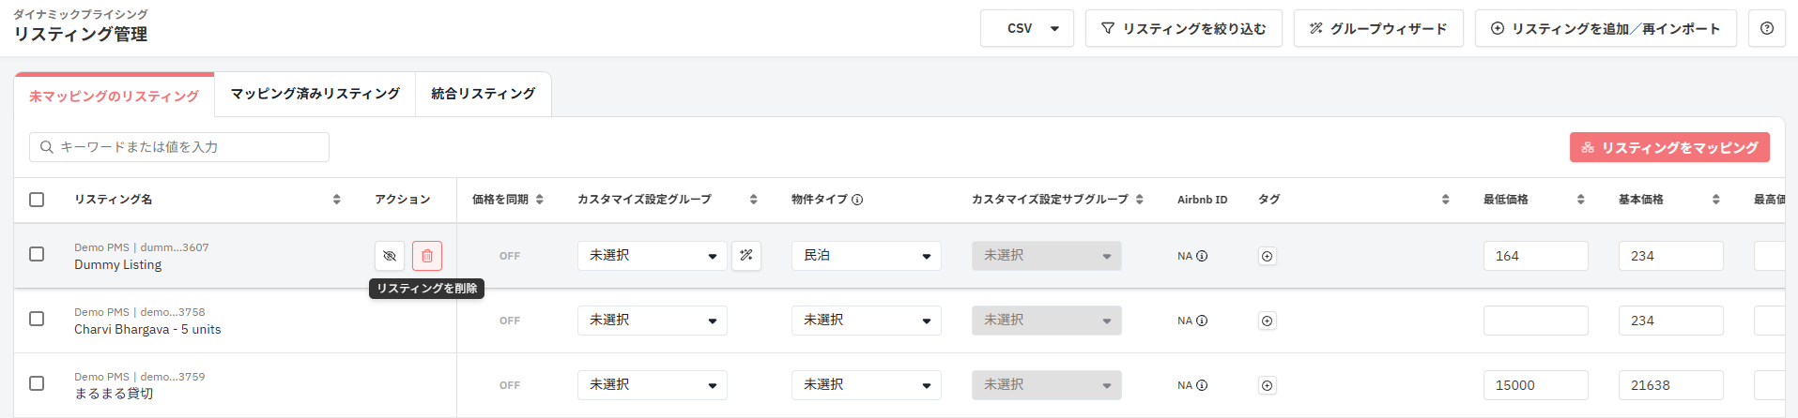This screenshot has width=1798, height=418.
Task: Click リスティングを絞り込む filter button
Action: pyautogui.click(x=1184, y=28)
